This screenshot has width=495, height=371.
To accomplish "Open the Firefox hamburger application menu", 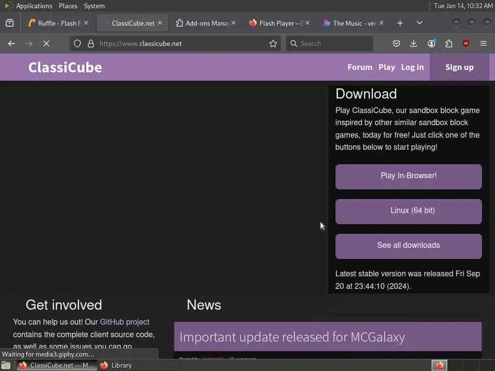I will [x=483, y=43].
